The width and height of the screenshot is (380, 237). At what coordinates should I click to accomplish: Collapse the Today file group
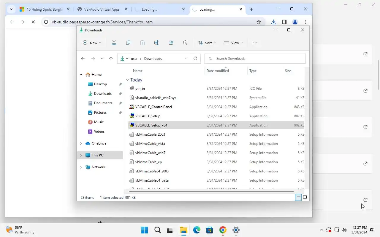(127, 80)
